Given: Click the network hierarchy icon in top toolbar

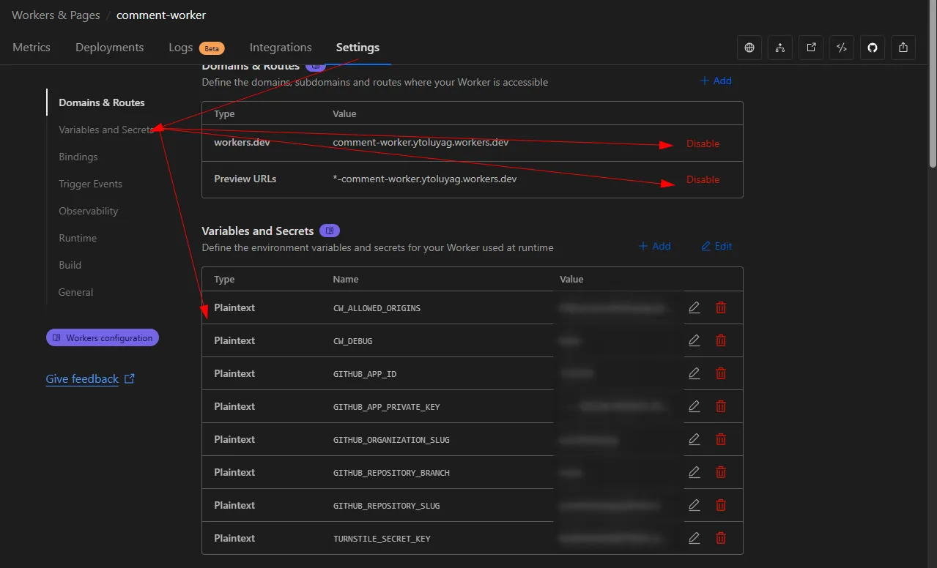Looking at the screenshot, I should click(x=780, y=48).
